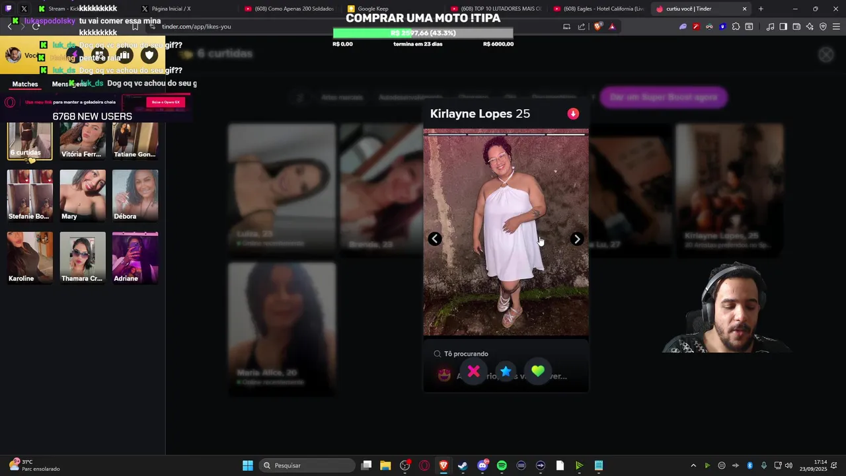Close the likes overlay with X
The image size is (846, 476).
[x=826, y=55]
